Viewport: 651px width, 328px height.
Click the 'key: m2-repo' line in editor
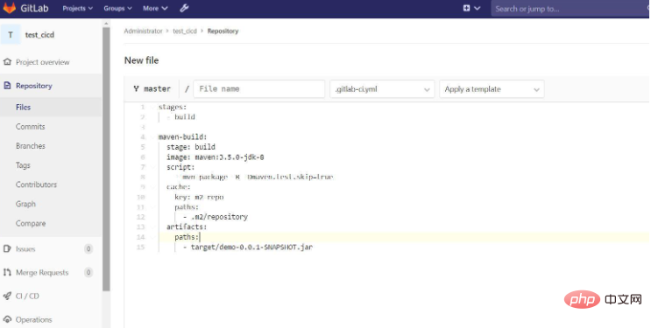pos(199,197)
